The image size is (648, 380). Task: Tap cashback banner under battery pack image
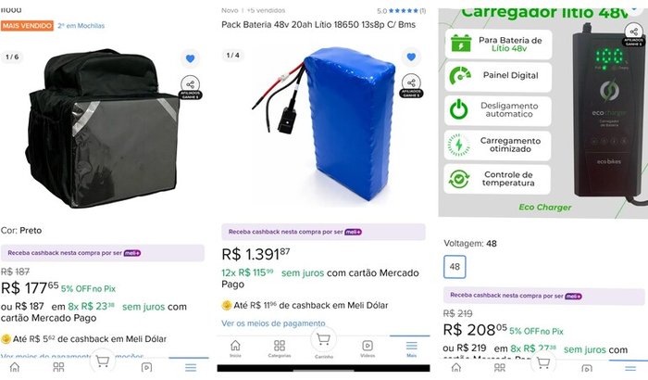323,232
